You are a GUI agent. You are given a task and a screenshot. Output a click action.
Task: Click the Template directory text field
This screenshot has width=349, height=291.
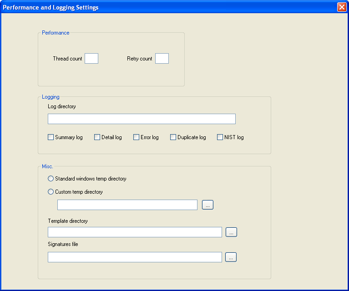(x=135, y=232)
